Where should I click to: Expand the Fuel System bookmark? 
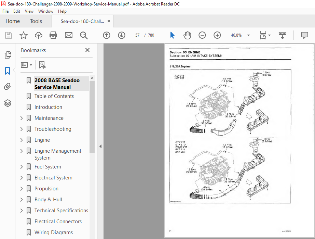[x=22, y=167]
